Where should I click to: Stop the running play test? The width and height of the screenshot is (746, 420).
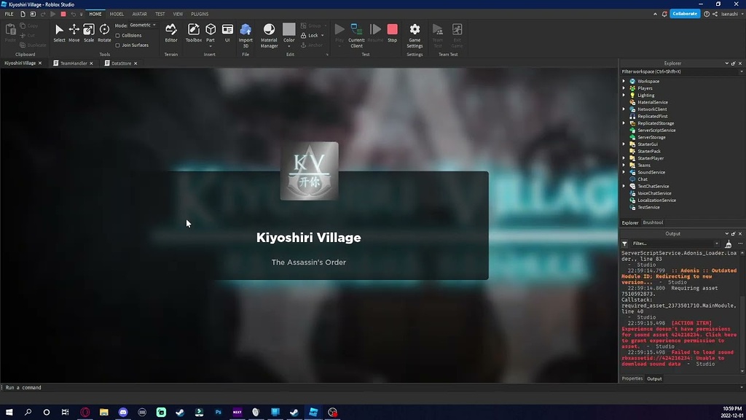coord(392,34)
